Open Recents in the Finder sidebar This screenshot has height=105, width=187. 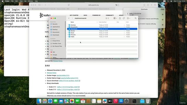click(x=55, y=24)
